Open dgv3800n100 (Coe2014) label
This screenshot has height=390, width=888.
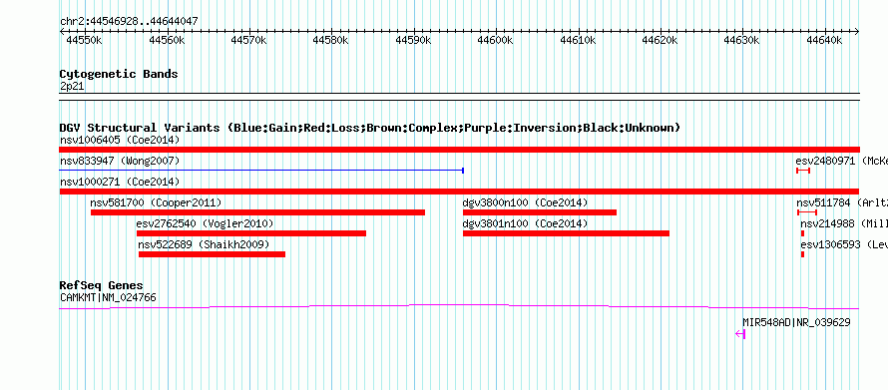point(526,202)
